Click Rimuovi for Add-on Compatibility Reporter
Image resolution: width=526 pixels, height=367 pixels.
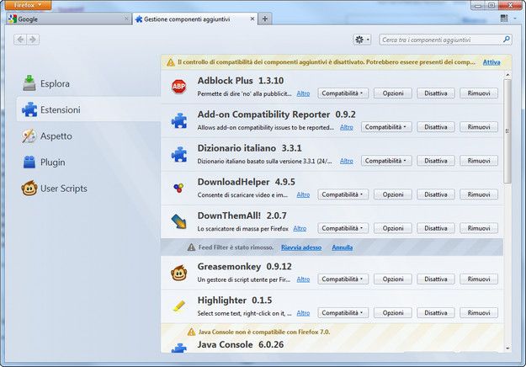click(x=479, y=127)
